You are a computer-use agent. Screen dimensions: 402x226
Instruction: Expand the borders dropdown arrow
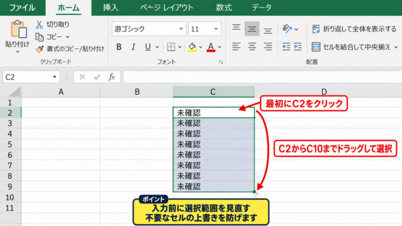pyautogui.click(x=180, y=47)
